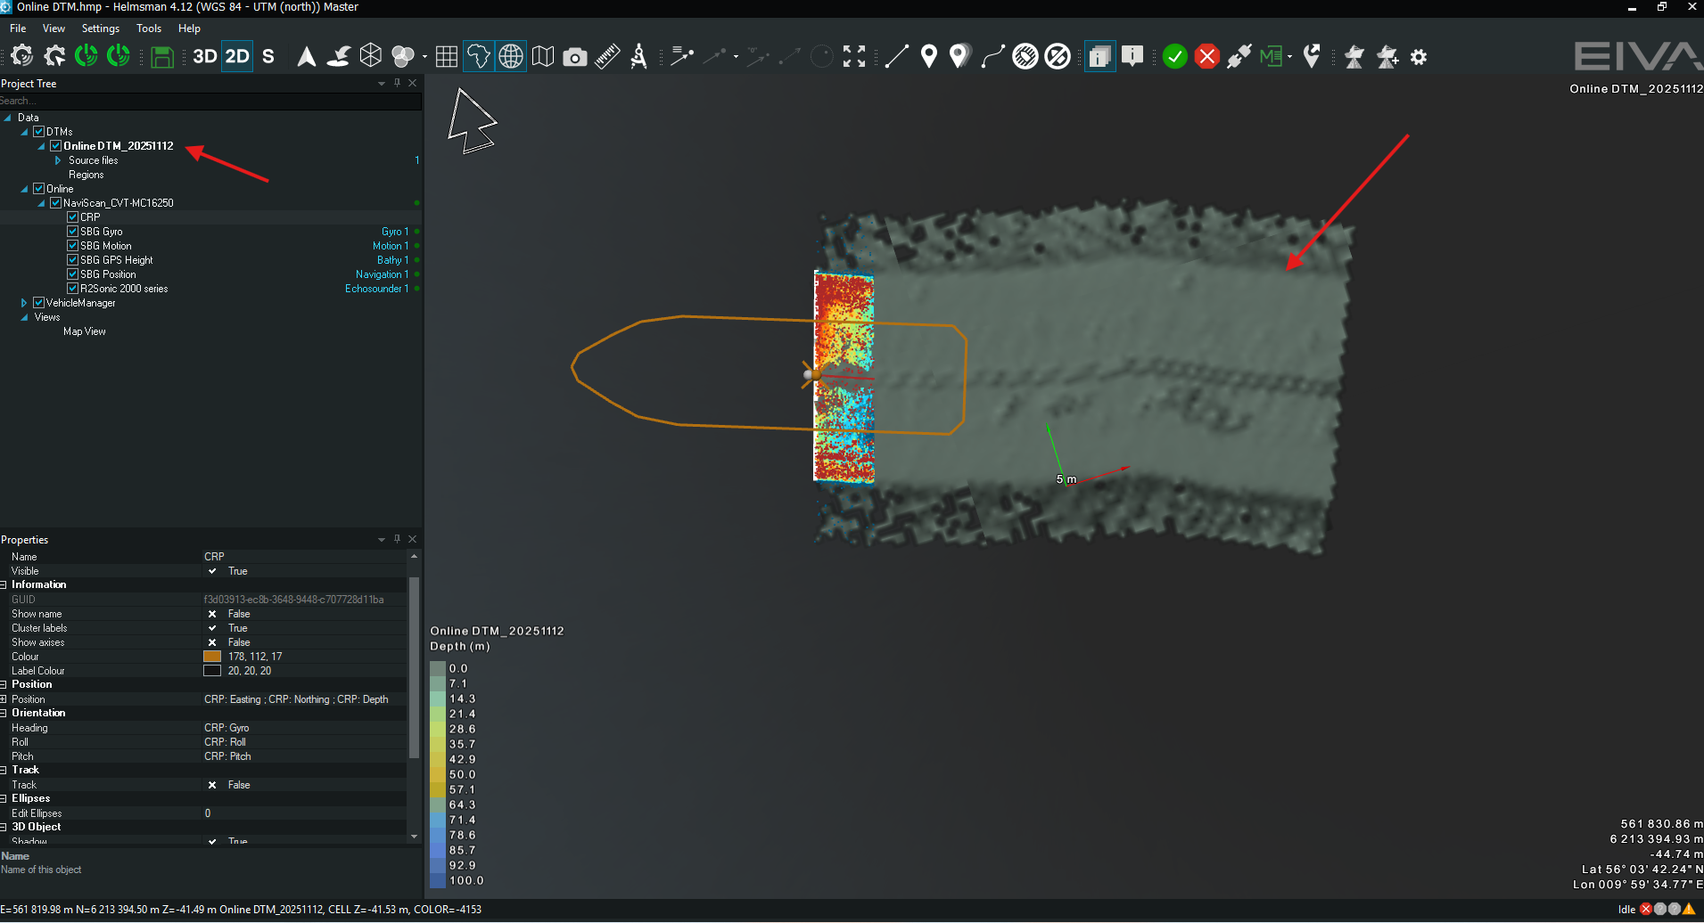Toggle the R2Sonic 2000 series checkbox
This screenshot has height=923, width=1704.
pos(73,289)
